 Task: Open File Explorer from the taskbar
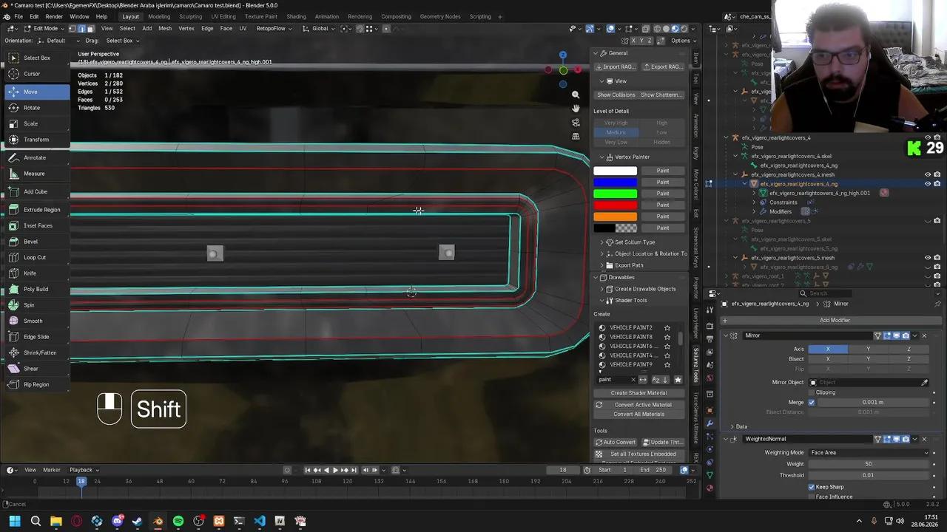56,521
